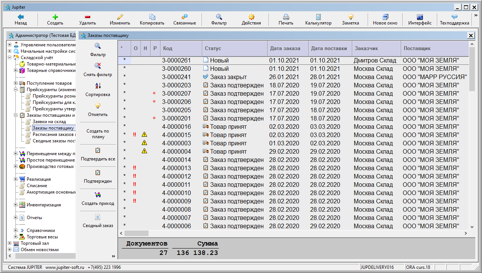Open the Интерфейс settings icon
This screenshot has height=273, width=482.
coord(420,17)
